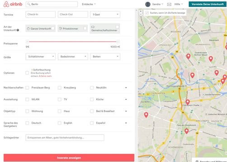Enable WLAN amenity filter
This screenshot has height=162, width=227.
click(x=27, y=99)
